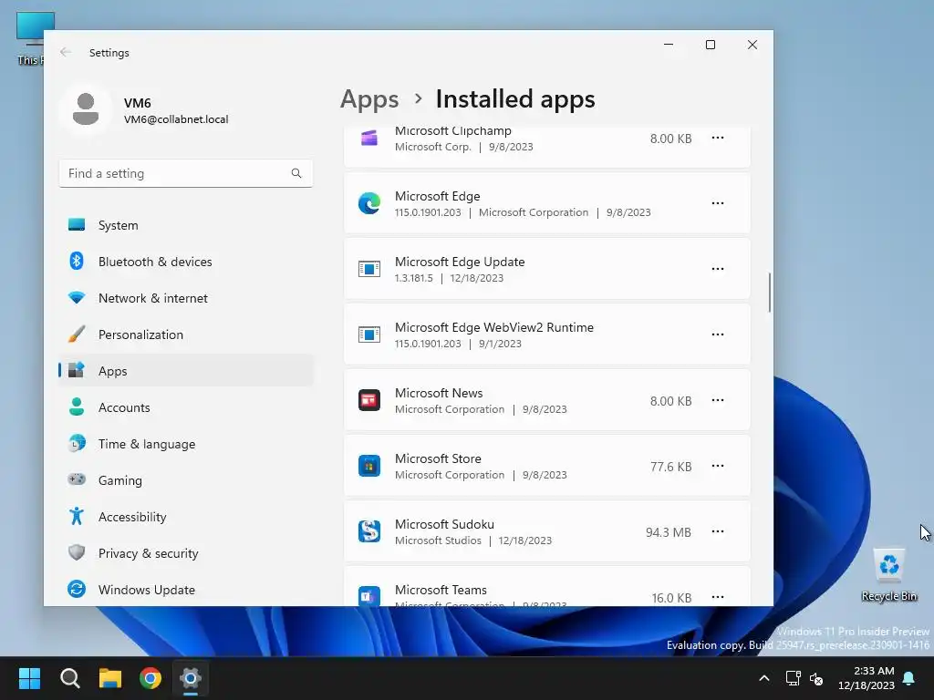The image size is (934, 700).
Task: Click the Microsoft Teams app icon
Action: pyautogui.click(x=369, y=596)
